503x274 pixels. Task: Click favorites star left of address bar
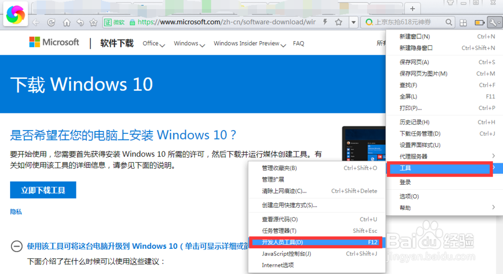pos(94,23)
